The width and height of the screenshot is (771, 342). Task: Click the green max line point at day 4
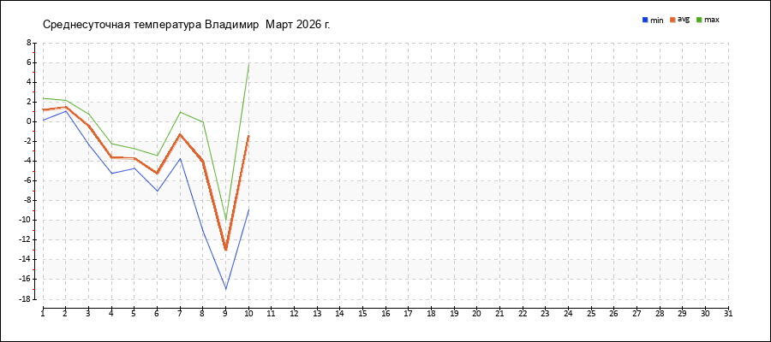(111, 144)
